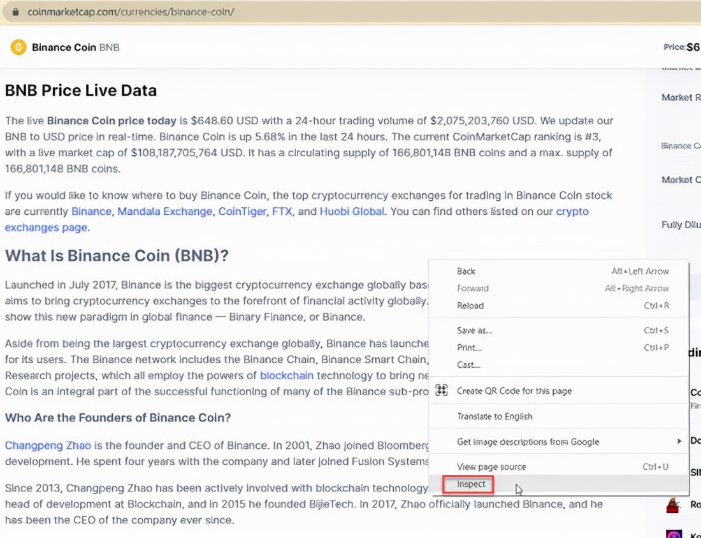Click the Binance Coin logo icon
The height and width of the screenshot is (538, 701).
[18, 47]
